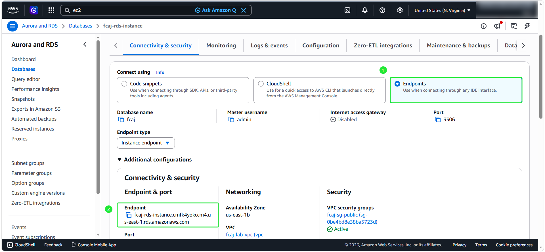Go to the Databases breadcrumb link
Image resolution: width=545 pixels, height=252 pixels.
(81, 26)
